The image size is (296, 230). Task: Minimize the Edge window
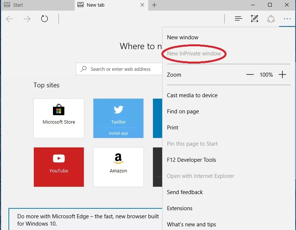point(253,5)
